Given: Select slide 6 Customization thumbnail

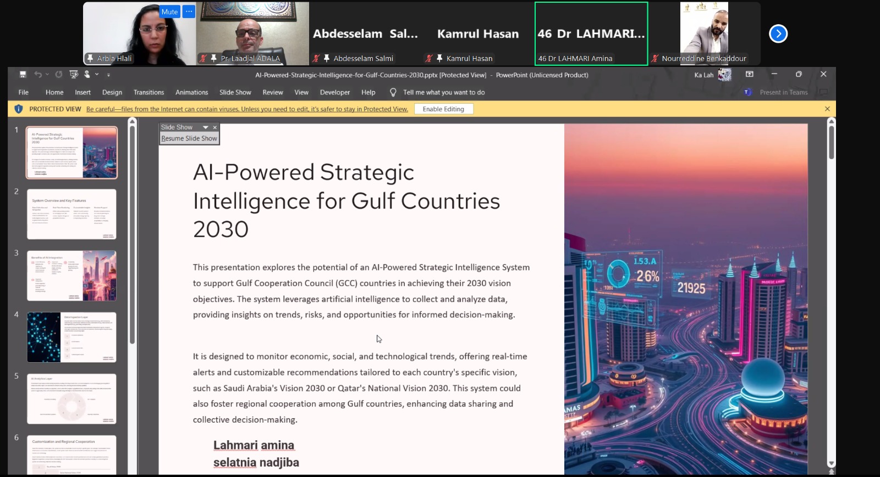Looking at the screenshot, I should [x=71, y=455].
